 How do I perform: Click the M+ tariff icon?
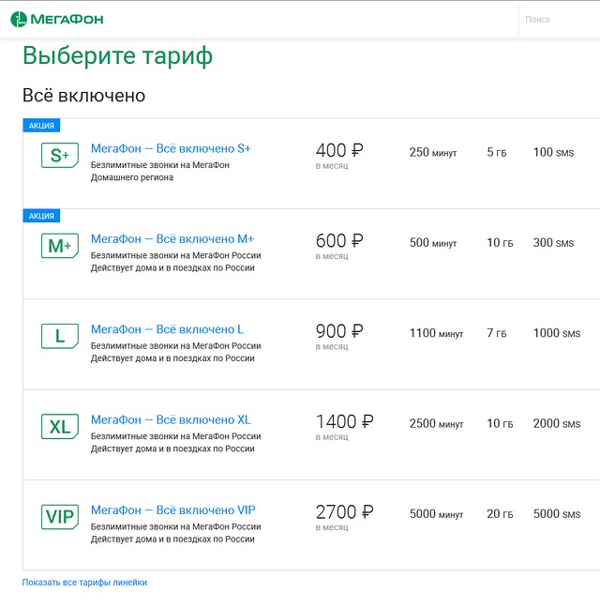[60, 246]
